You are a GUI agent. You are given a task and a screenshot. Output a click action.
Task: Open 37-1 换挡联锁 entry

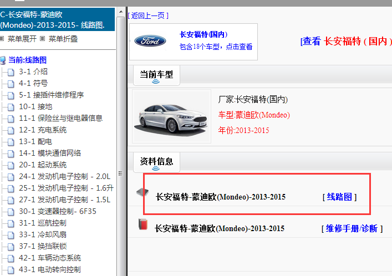43,246
